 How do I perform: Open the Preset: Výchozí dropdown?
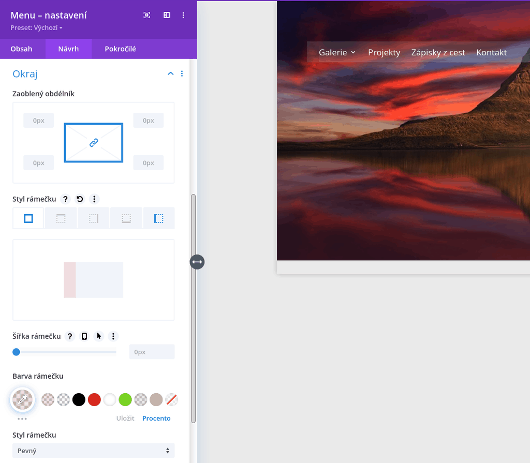[37, 28]
